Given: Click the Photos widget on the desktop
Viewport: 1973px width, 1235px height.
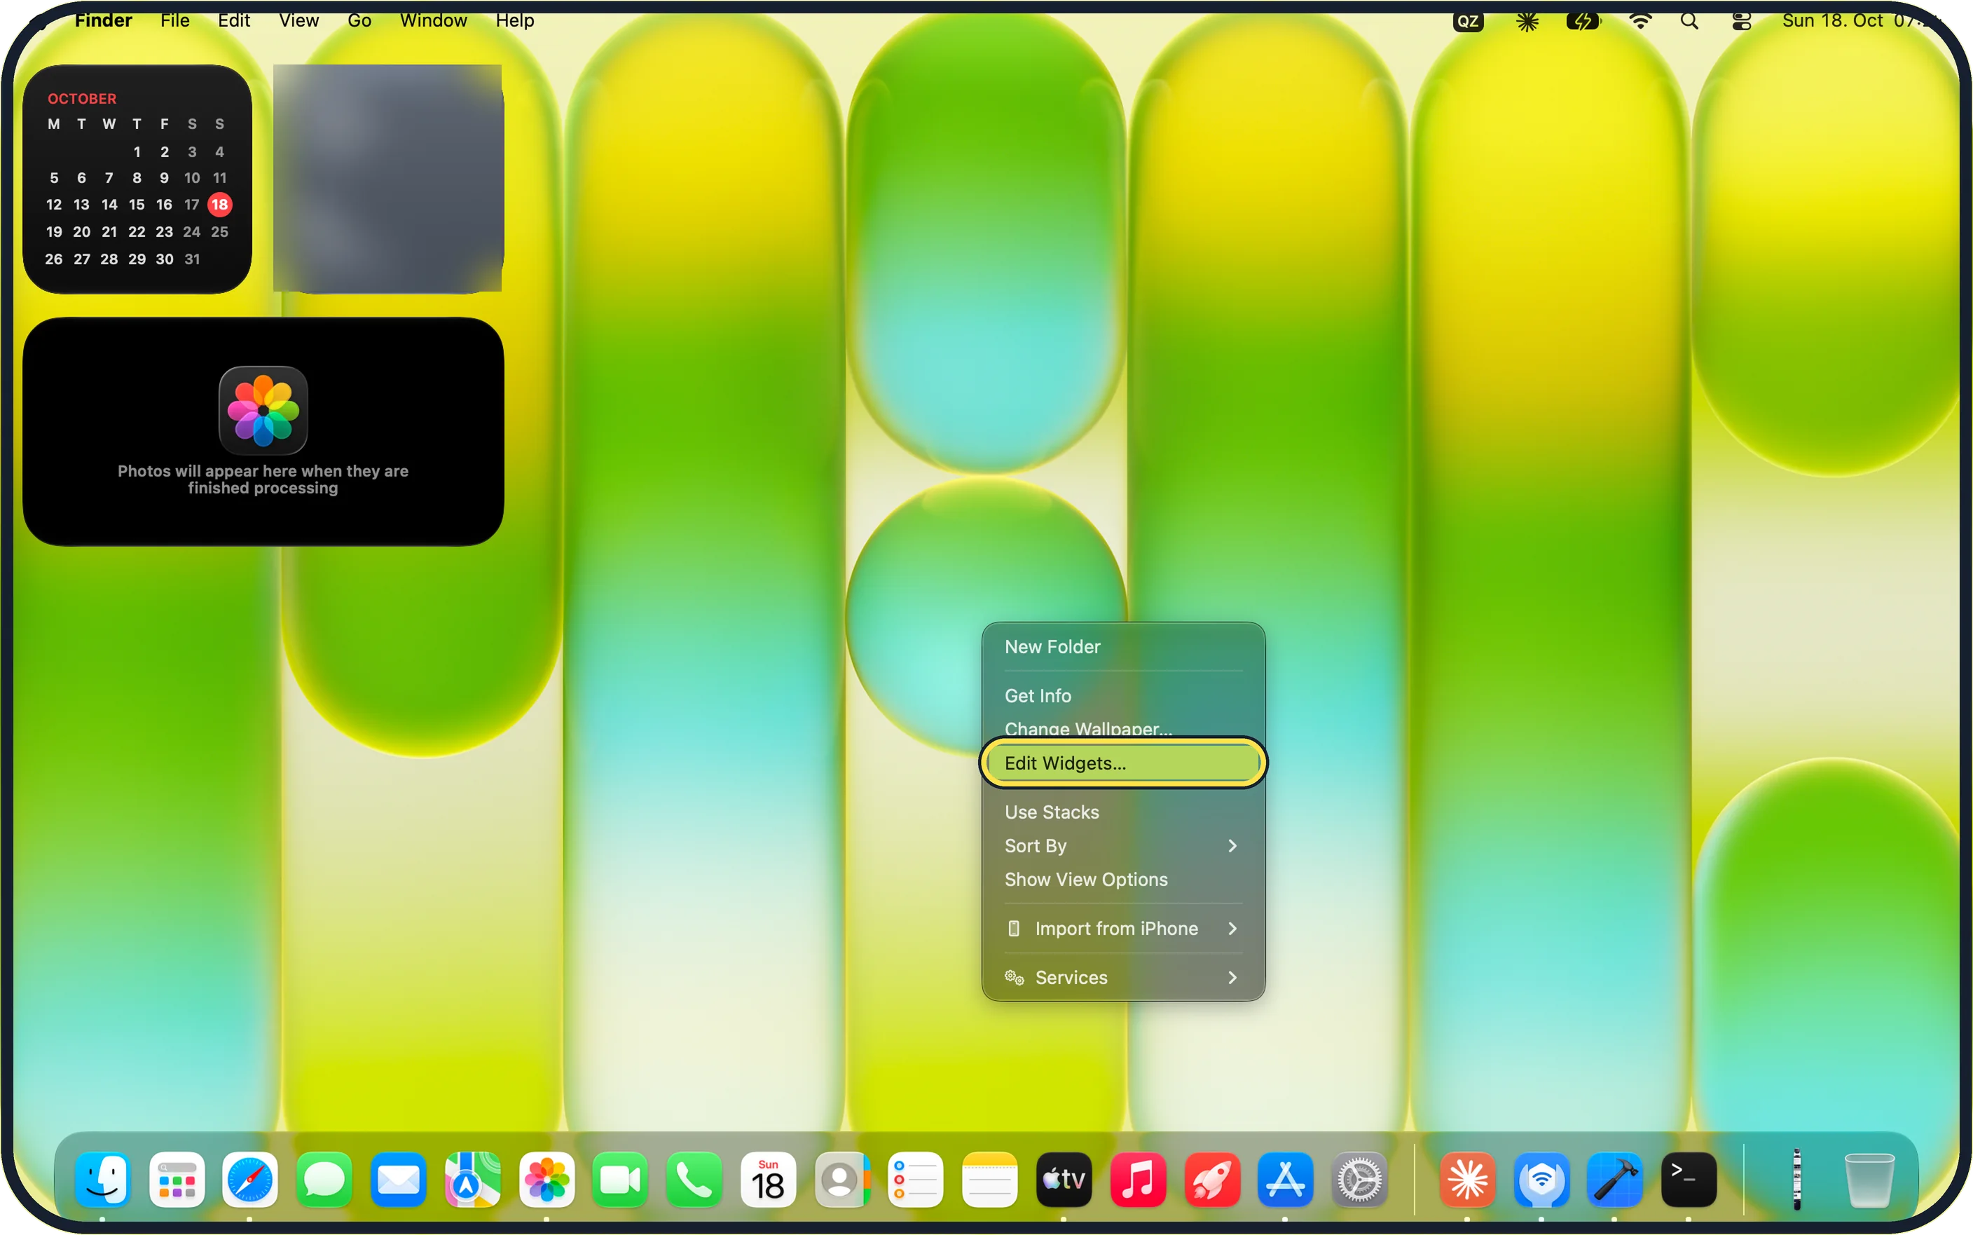Looking at the screenshot, I should click(x=263, y=431).
